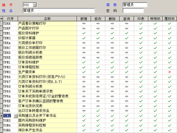
Task: Click the name 大类订单资料打印(依E.D.T)
Action: coord(40,82)
